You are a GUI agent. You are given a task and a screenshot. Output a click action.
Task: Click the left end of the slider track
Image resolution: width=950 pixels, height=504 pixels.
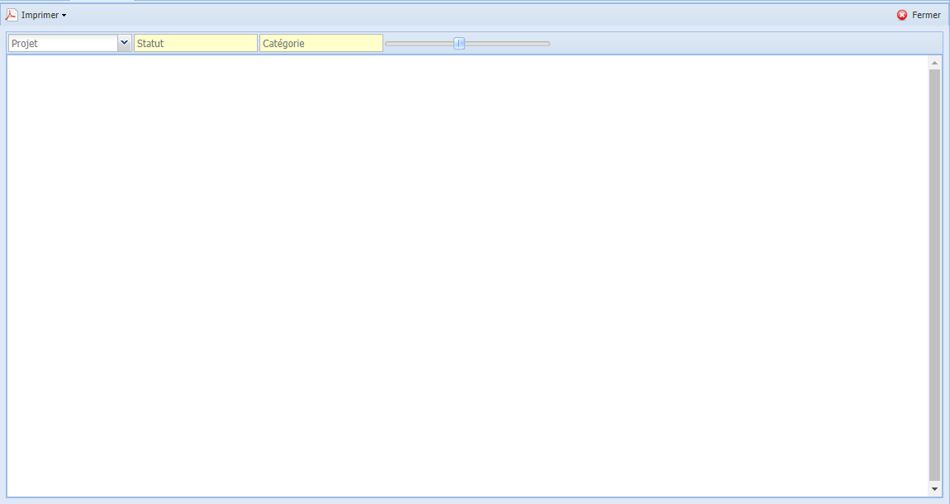tap(388, 43)
